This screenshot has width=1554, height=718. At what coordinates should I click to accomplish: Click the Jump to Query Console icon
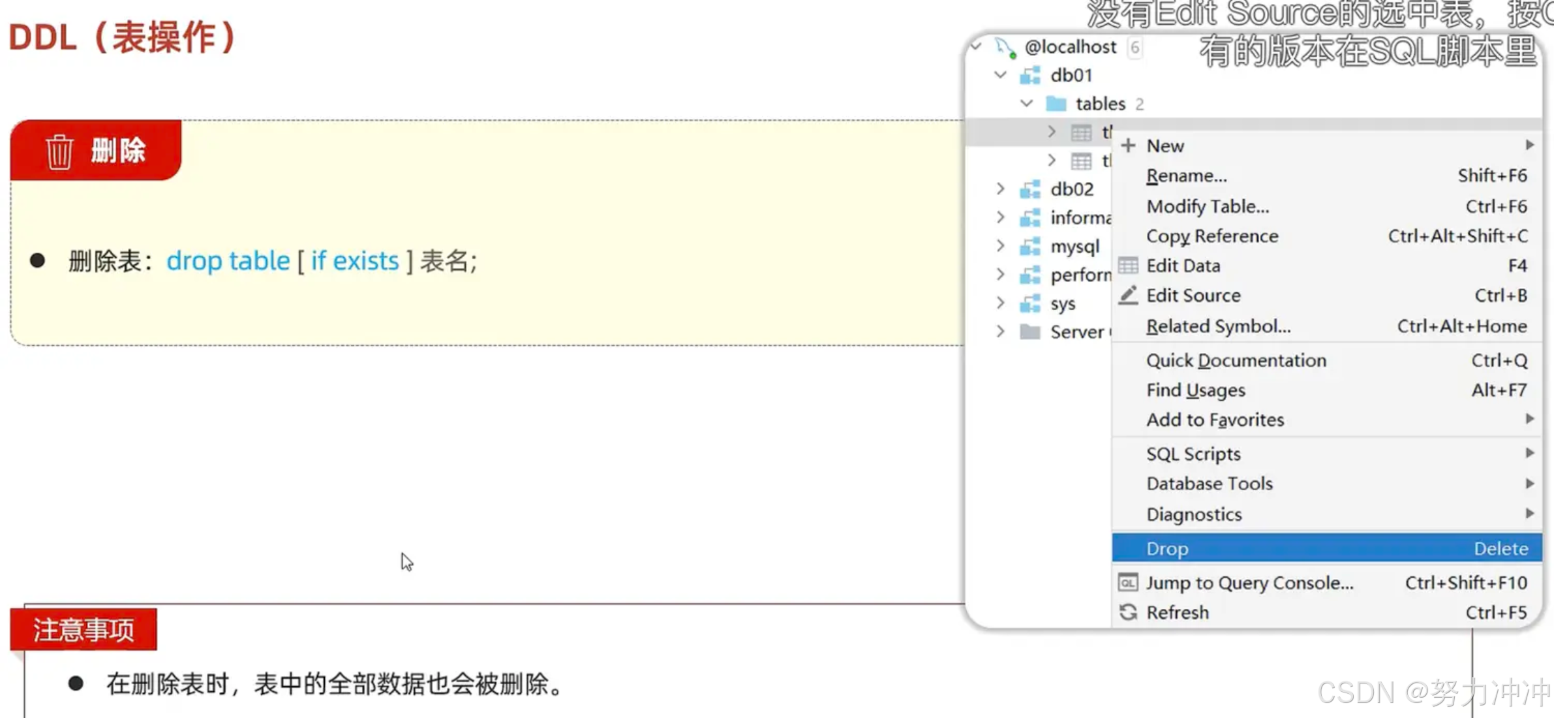pos(1128,582)
